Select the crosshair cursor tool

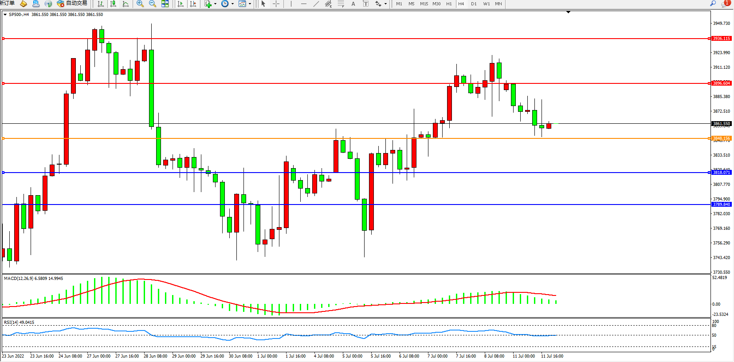tap(276, 4)
